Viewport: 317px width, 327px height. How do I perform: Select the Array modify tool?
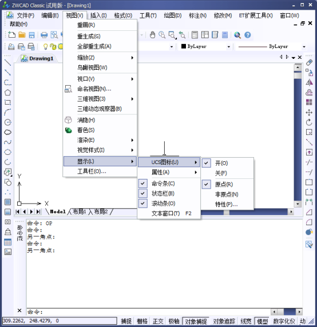coord(309,102)
